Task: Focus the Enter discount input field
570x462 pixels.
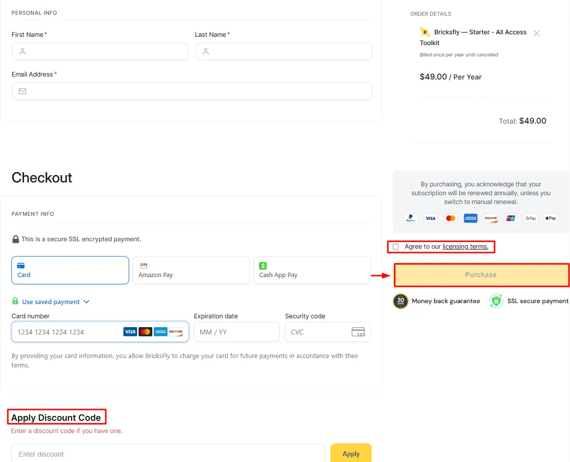Action: click(168, 454)
